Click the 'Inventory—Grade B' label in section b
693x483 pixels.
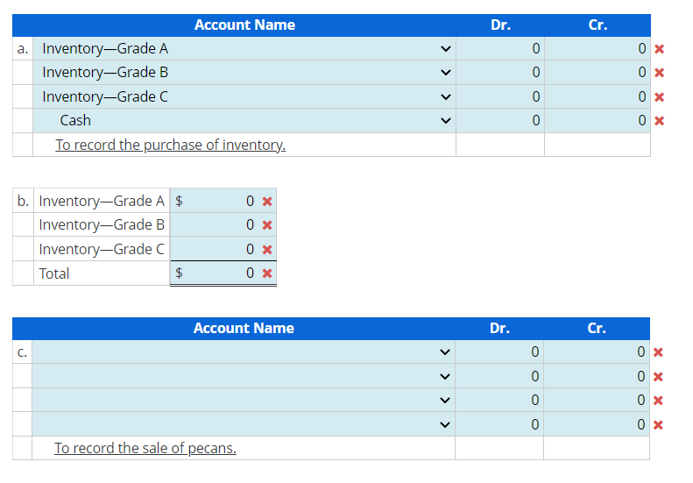point(102,225)
